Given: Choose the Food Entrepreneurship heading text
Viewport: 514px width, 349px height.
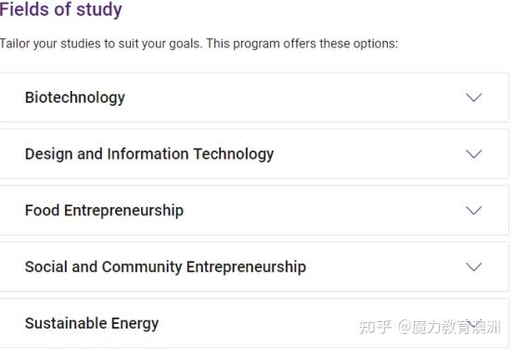Looking at the screenshot, I should pyautogui.click(x=104, y=211).
